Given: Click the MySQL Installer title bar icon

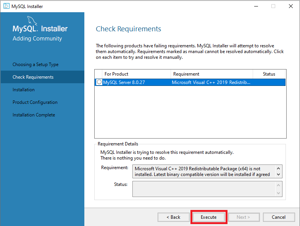Looking at the screenshot, I should coord(6,6).
